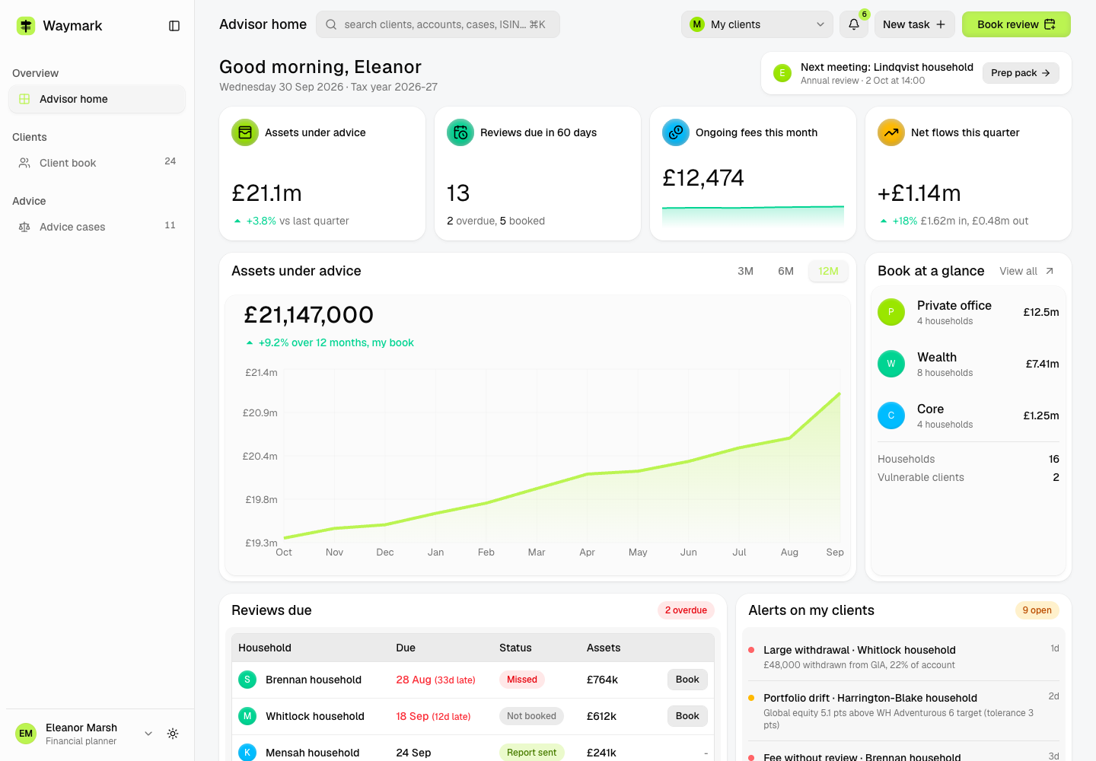Click Whitlock household avatar icon
The width and height of the screenshot is (1096, 761).
(247, 716)
